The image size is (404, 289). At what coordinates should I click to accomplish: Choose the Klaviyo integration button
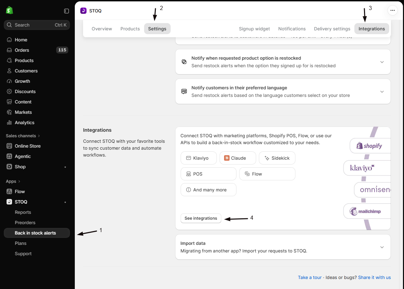(199, 158)
